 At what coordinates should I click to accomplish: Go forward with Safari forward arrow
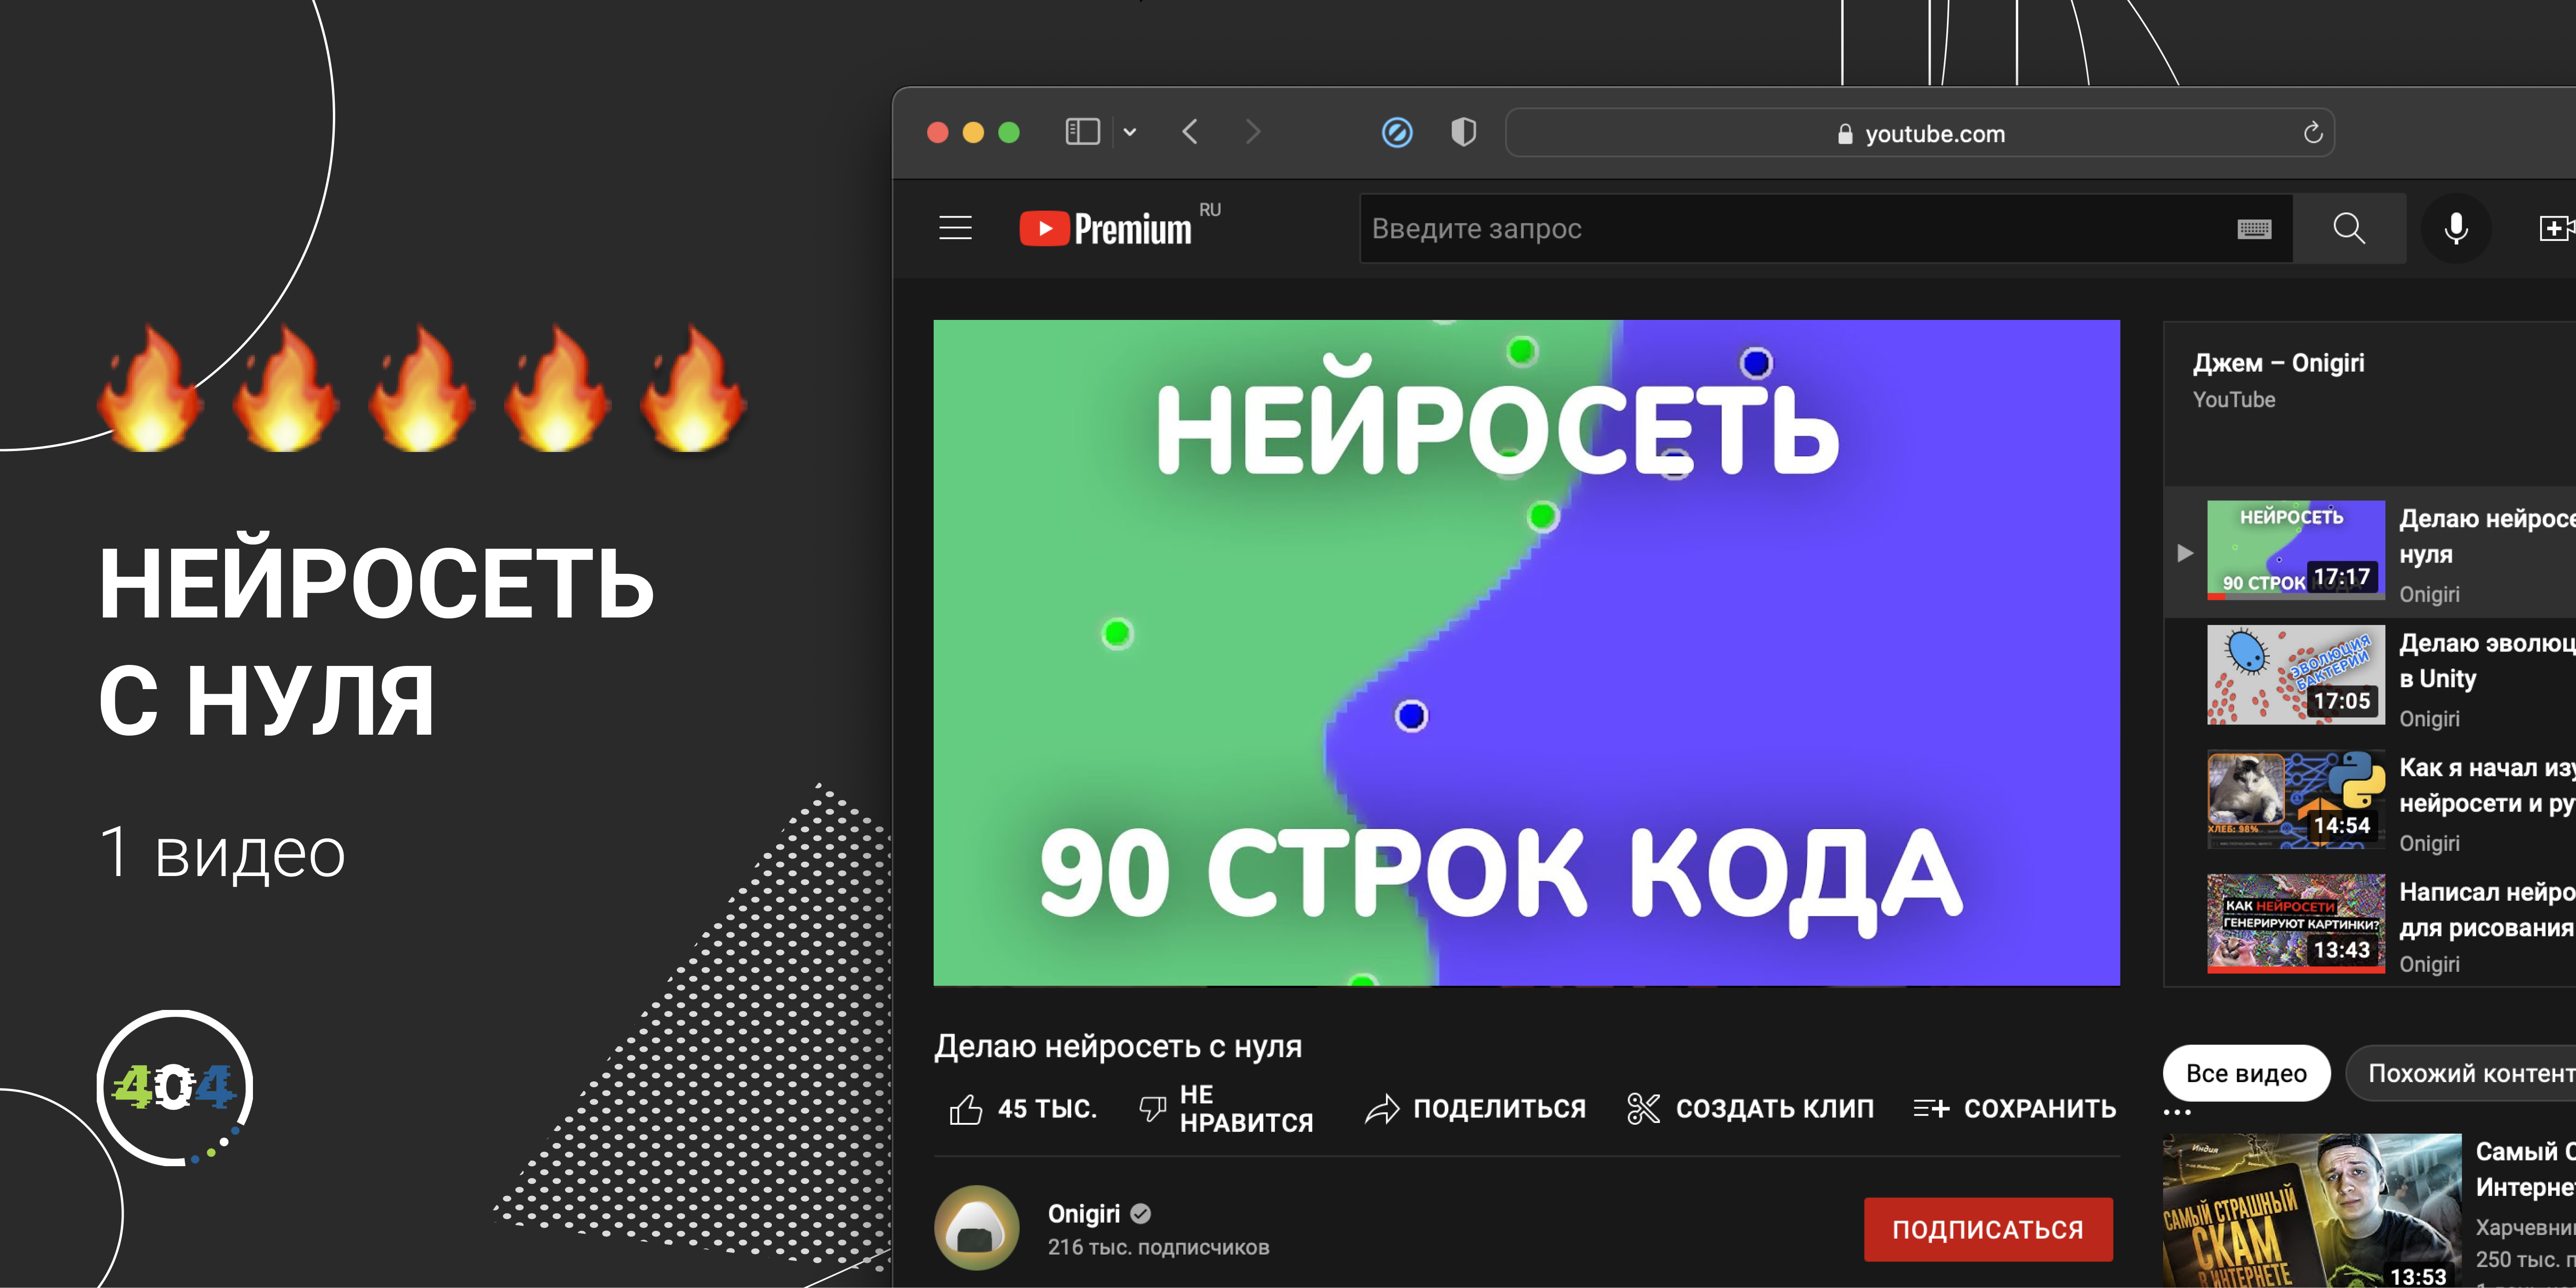(1253, 132)
